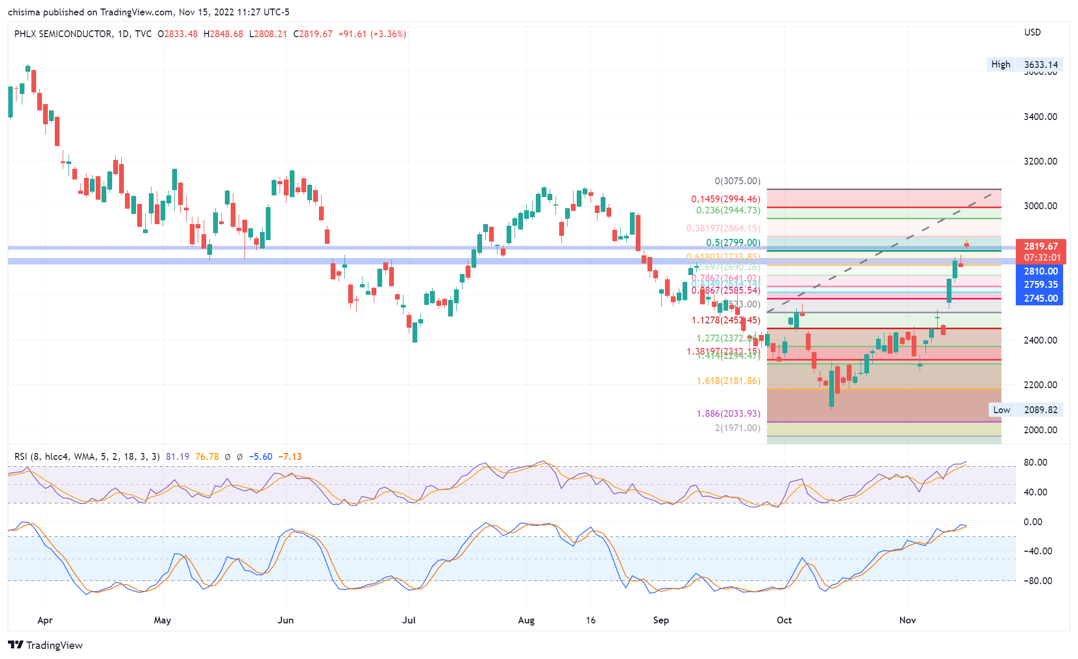This screenshot has width=1078, height=659.
Task: Click the blue 2810.00 price tag
Action: (1040, 271)
